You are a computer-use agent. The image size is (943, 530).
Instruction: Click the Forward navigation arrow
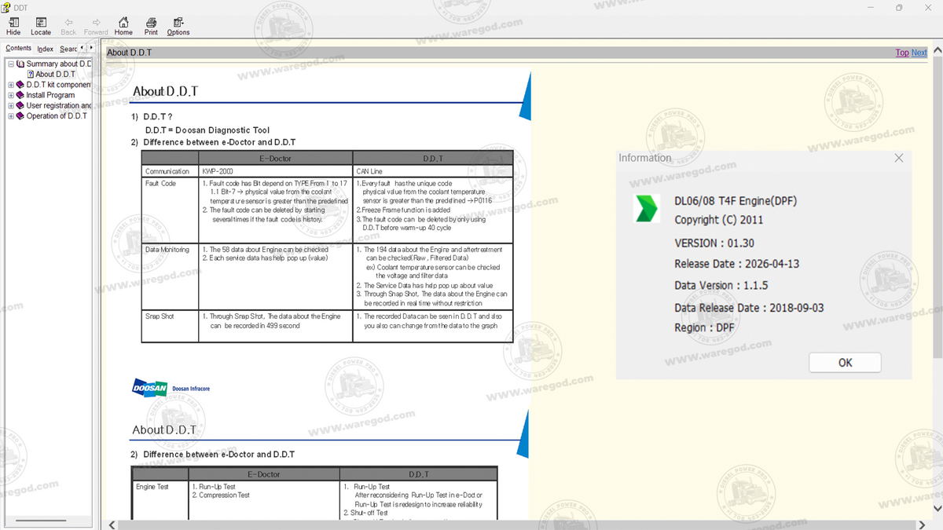click(96, 22)
